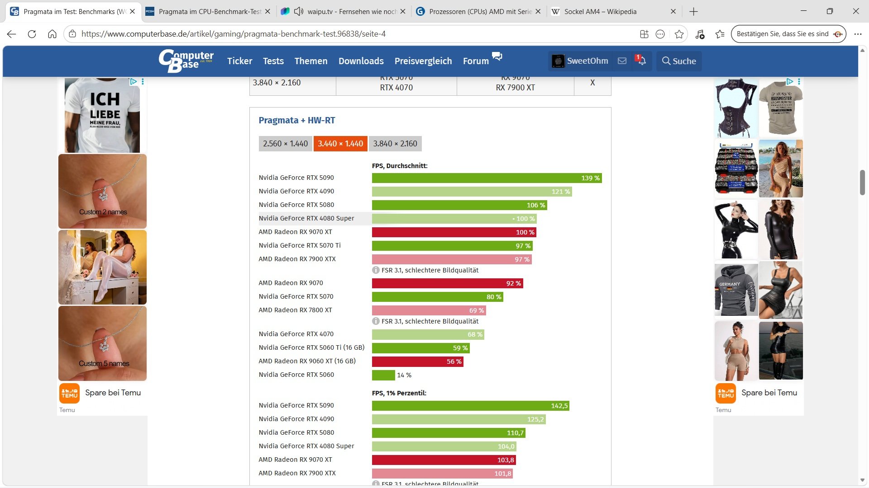
Task: Open SweetOhm user profile
Action: pos(581,61)
